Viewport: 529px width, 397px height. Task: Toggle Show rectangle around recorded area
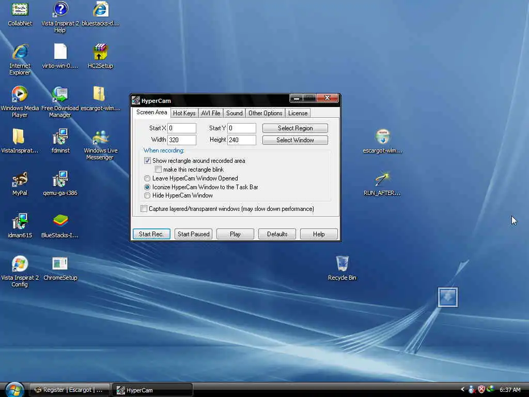(x=147, y=160)
